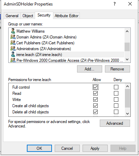Tick Deny checkbox for Read permission
Screen dimensions: 139x156
coord(116,93)
